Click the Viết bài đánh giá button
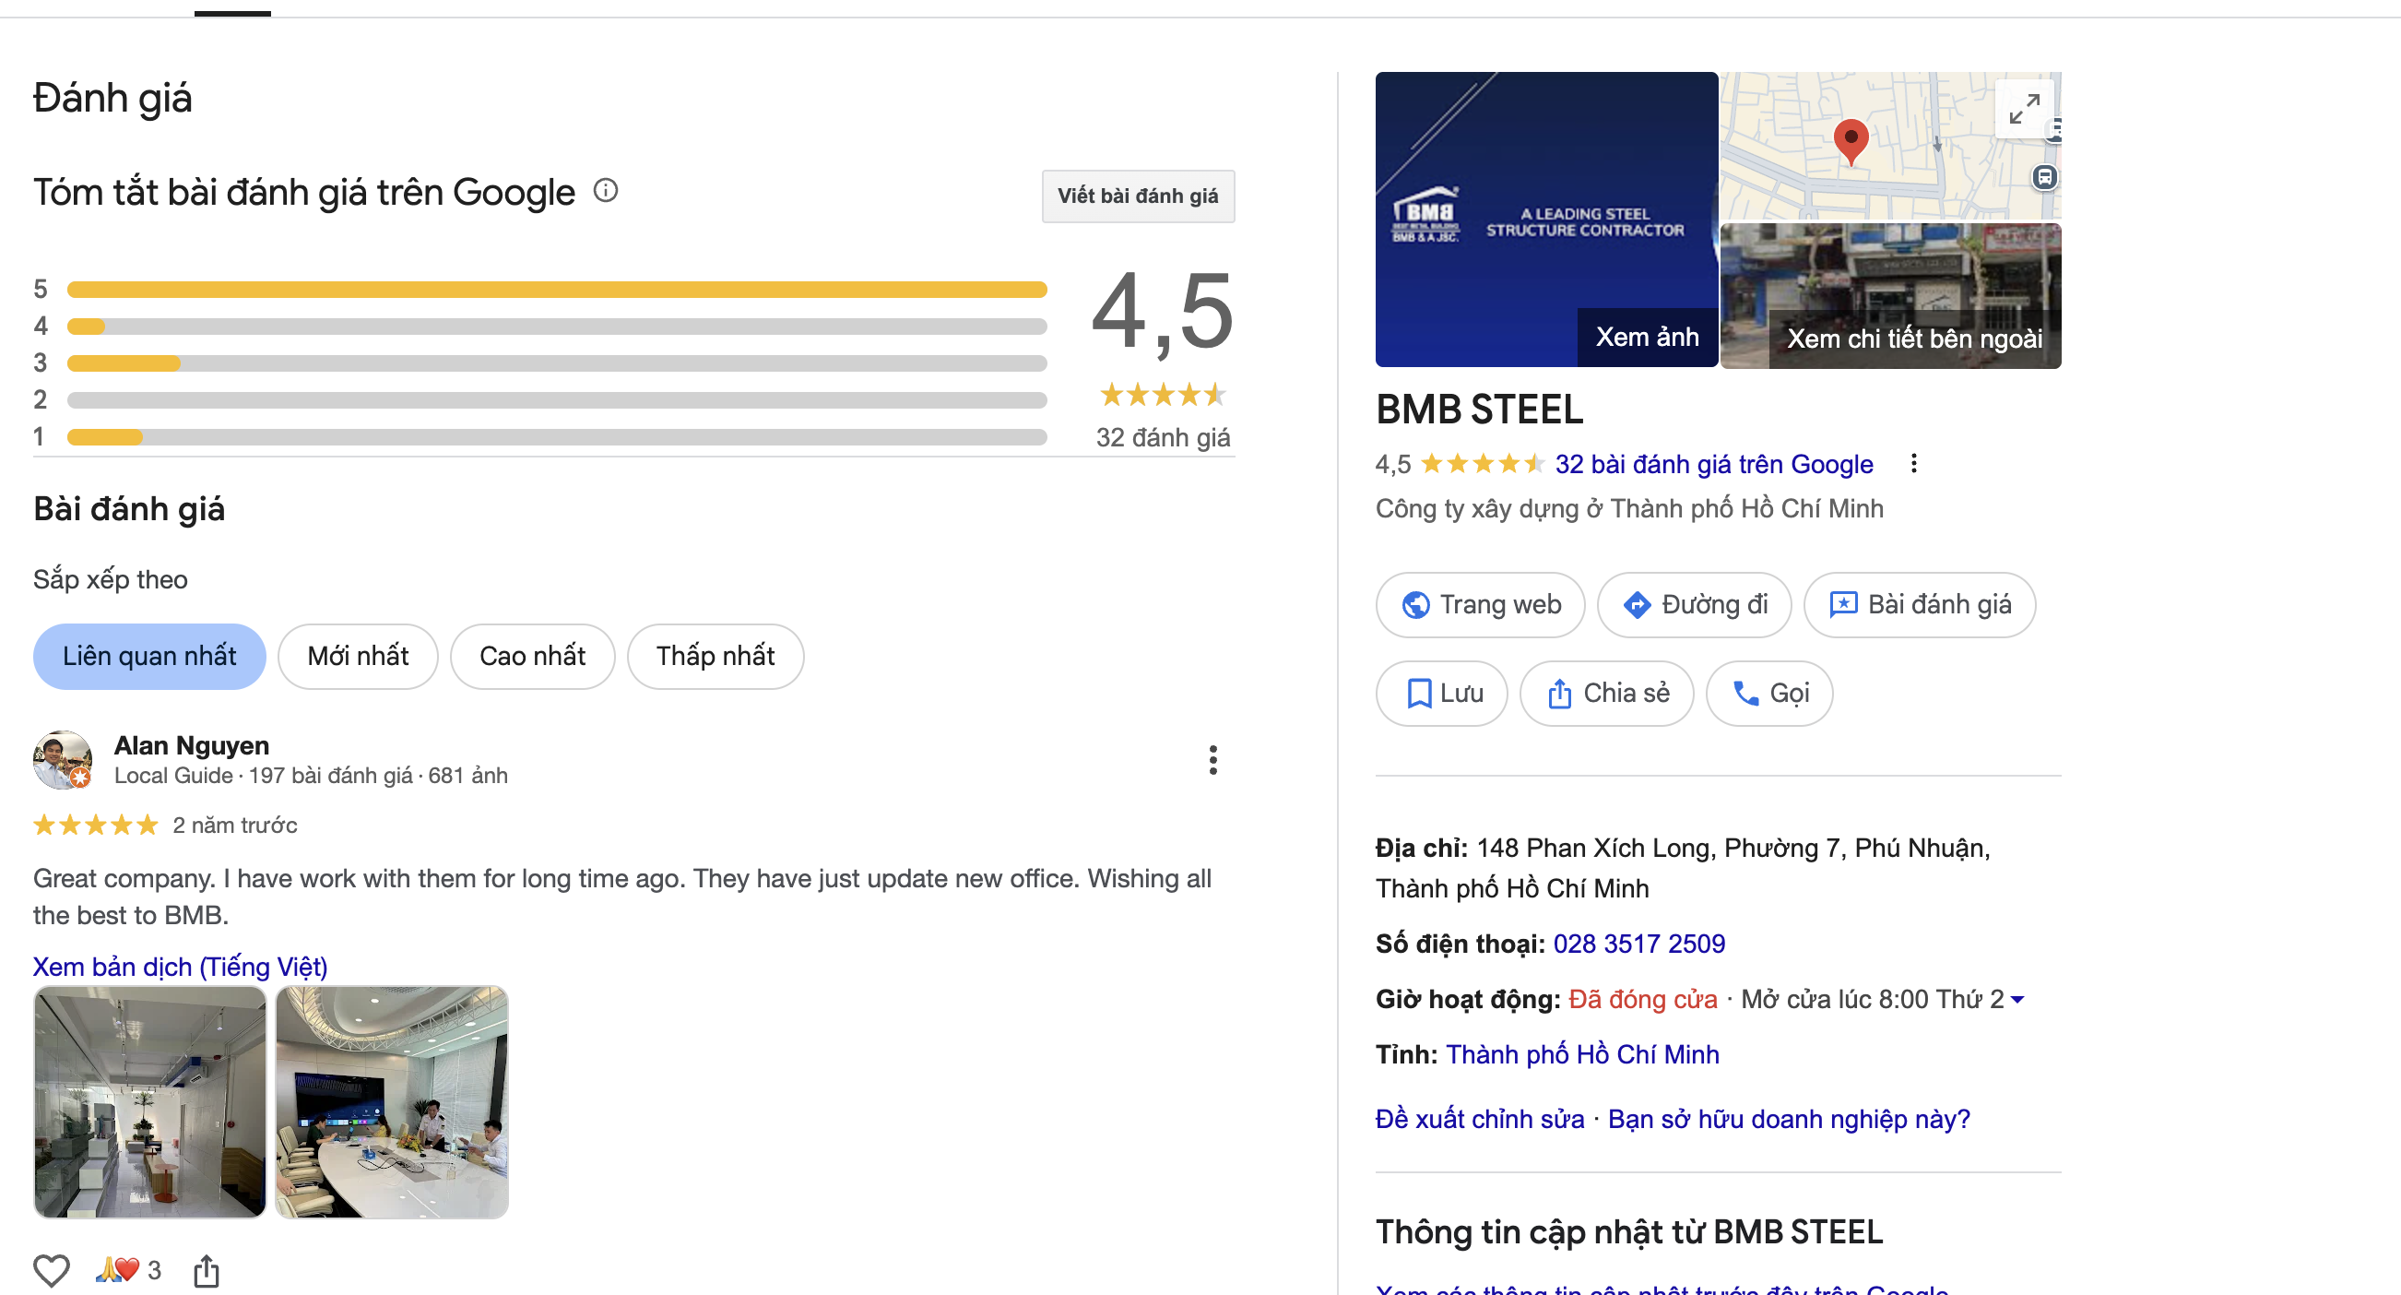 coord(1137,196)
